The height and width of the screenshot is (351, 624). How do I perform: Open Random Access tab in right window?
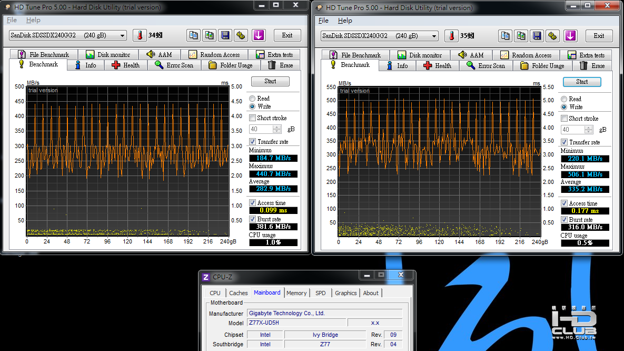(x=526, y=55)
